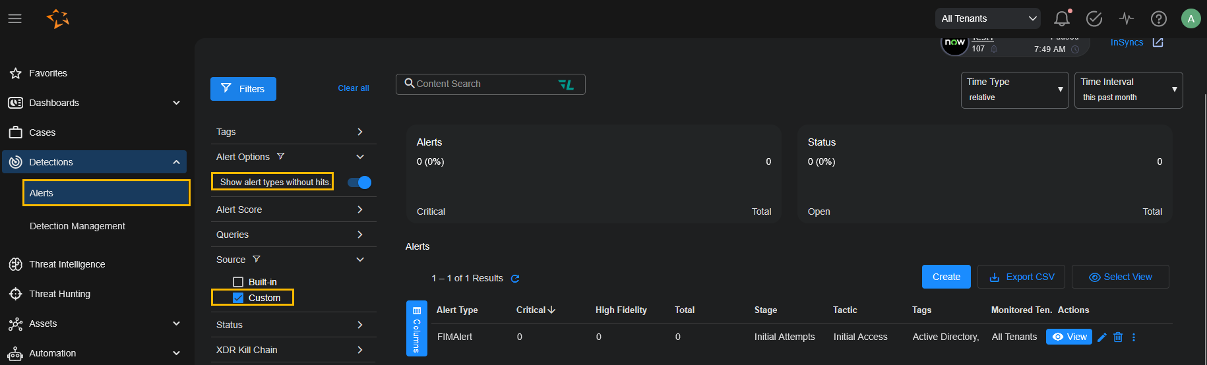1207x365 pixels.
Task: Click into the Content Search field
Action: [485, 84]
